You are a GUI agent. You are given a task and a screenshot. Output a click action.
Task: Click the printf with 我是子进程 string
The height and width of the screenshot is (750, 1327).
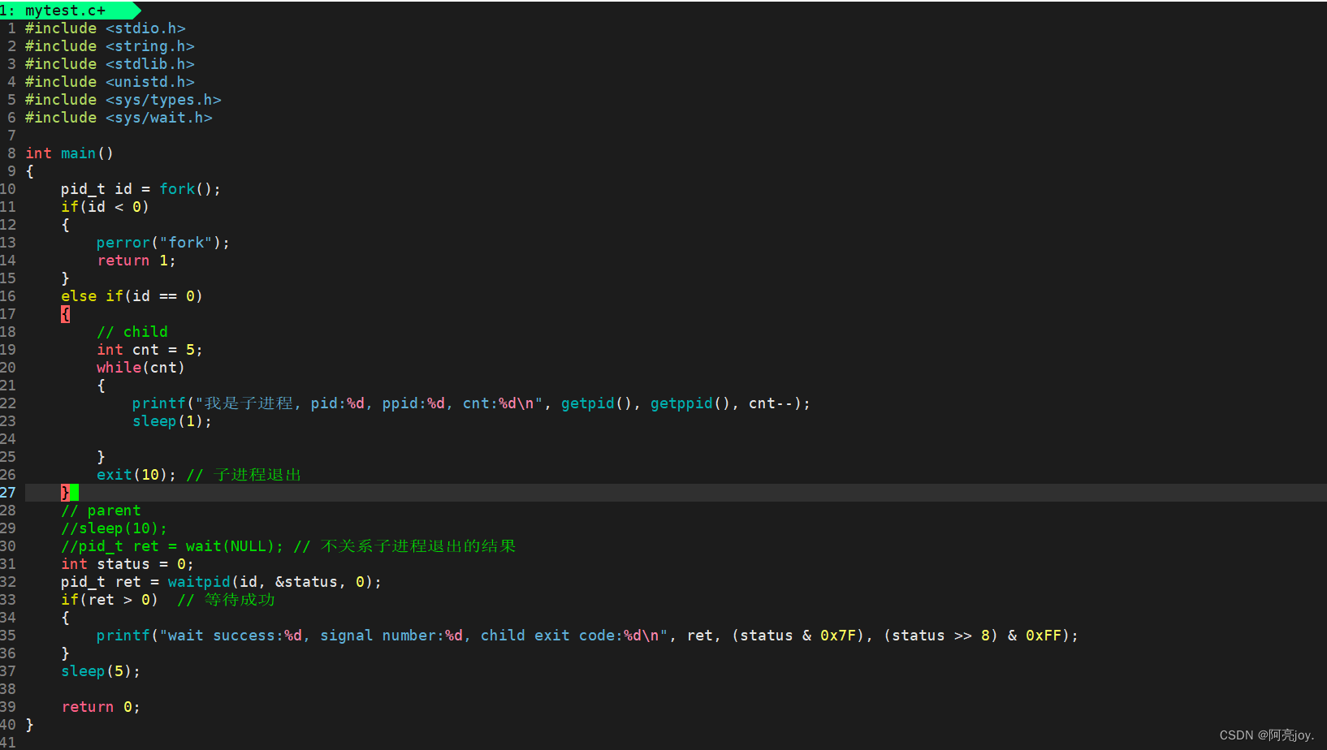tap(472, 403)
